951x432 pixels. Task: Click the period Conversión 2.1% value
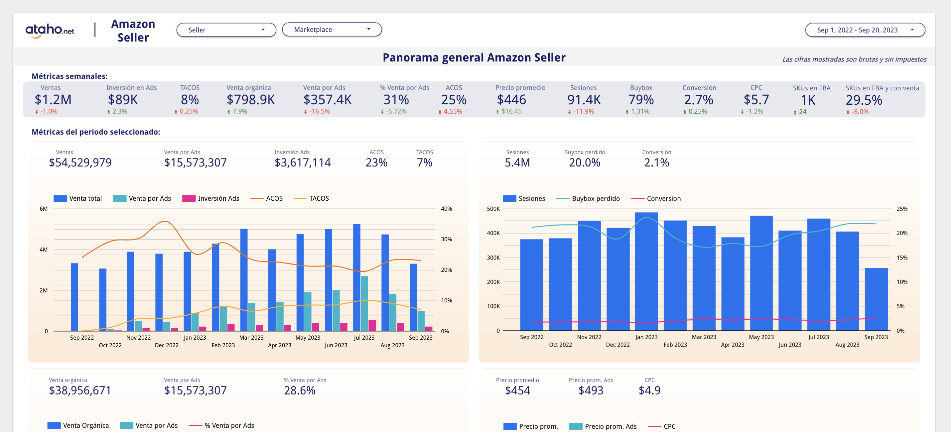[656, 162]
